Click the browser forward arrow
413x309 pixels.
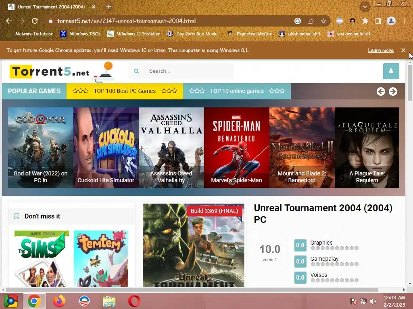coord(22,21)
